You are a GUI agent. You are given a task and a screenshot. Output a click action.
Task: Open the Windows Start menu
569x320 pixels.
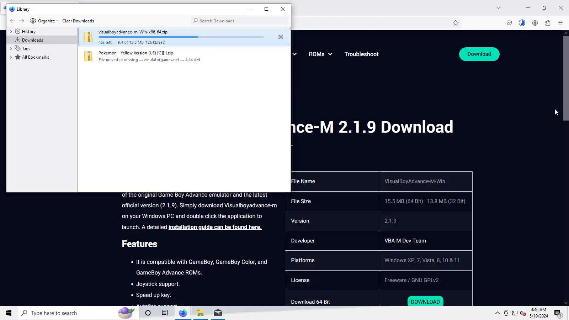pos(9,313)
